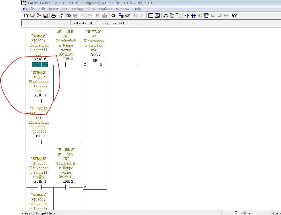This screenshot has height=215, width=281.
Task: Open the Window menu
Action: (x=123, y=9)
